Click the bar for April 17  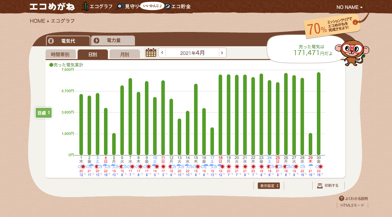click(212, 141)
